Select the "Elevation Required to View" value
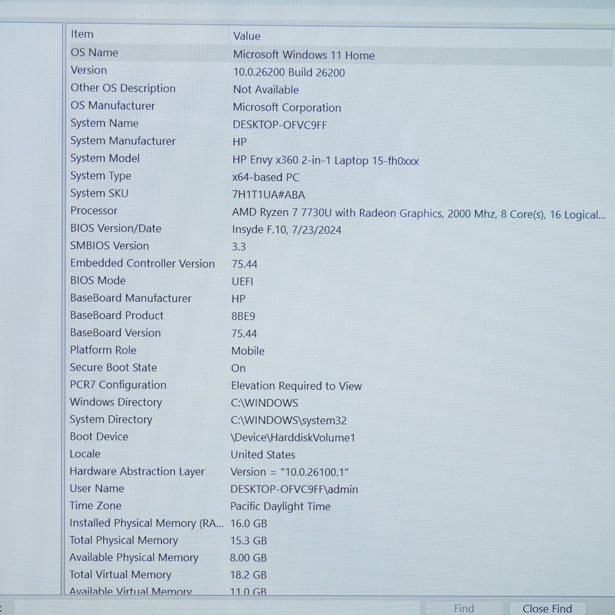 coord(297,386)
